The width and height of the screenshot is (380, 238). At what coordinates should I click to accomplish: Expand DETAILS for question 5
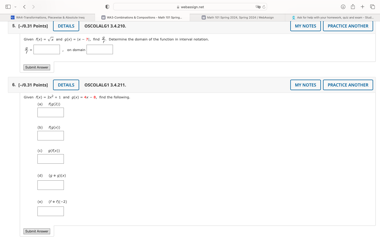click(66, 26)
